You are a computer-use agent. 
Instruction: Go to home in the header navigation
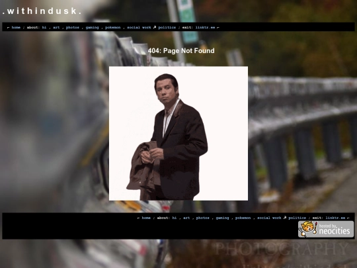pyautogui.click(x=16, y=27)
